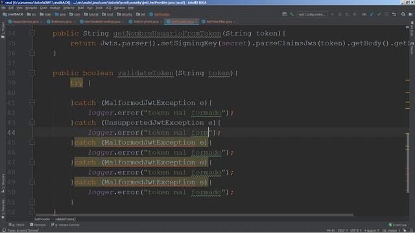Switch to the RolService.java tab

click(x=61, y=21)
